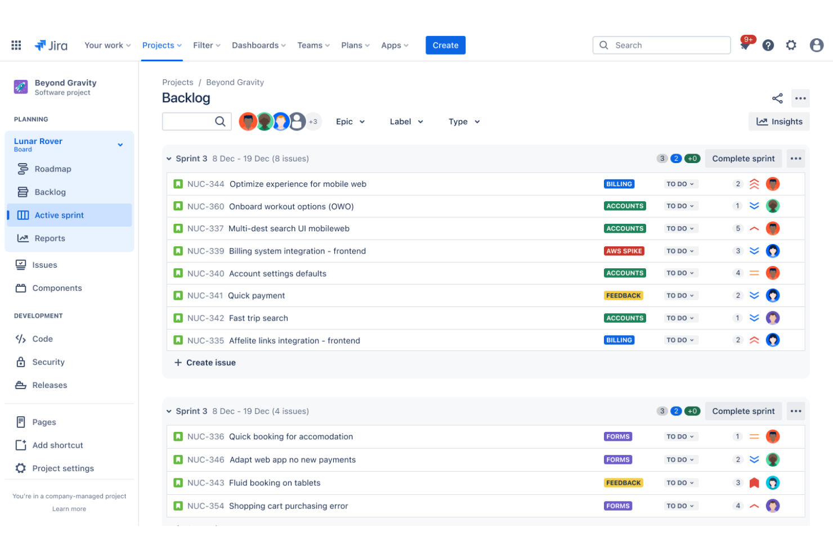Open the Dashboards menu

259,46
